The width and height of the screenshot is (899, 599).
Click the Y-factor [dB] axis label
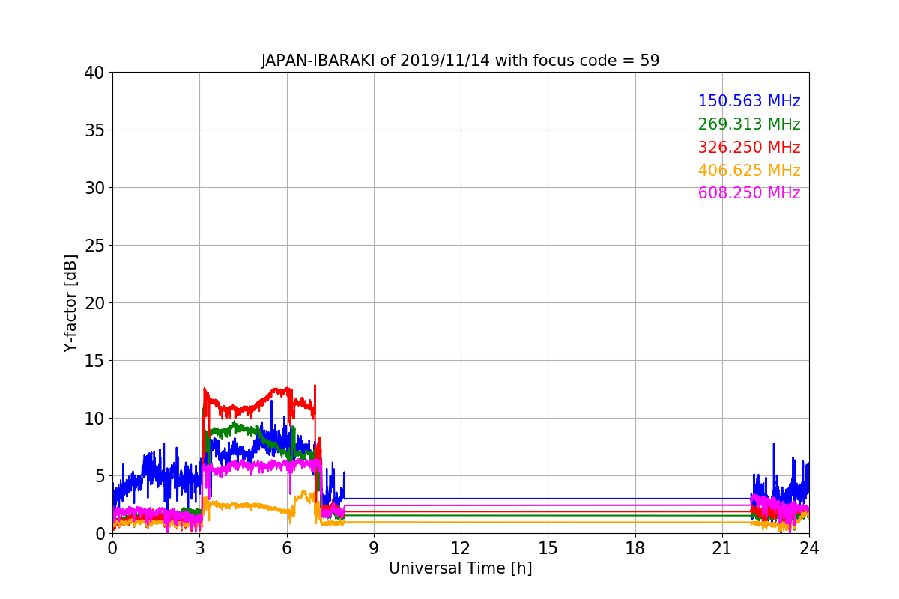70,303
